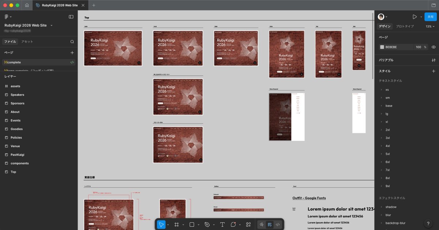Click the code icon on complete page
The height and width of the screenshot is (230, 439).
[72, 62]
